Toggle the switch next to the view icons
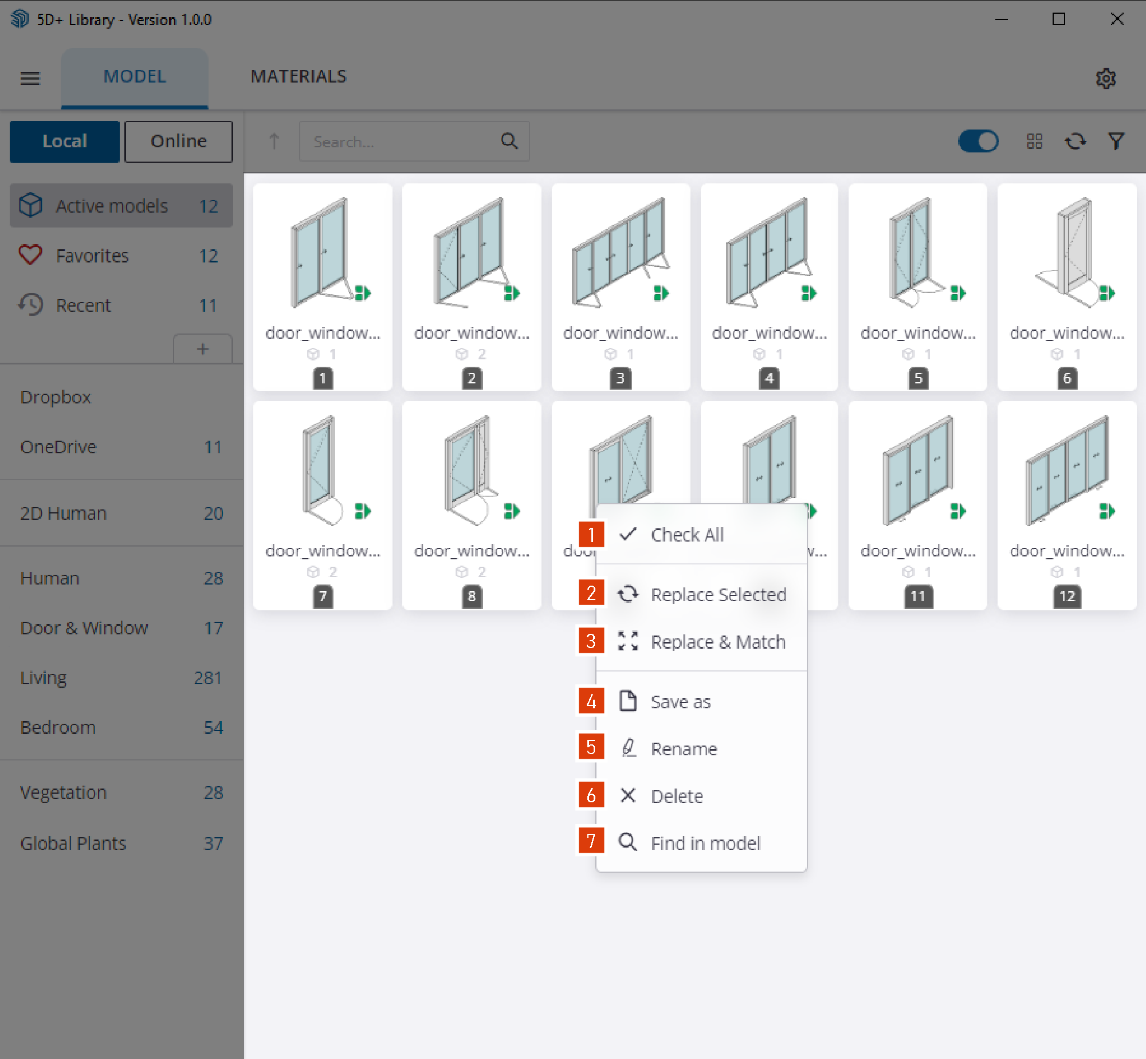The image size is (1146, 1059). tap(978, 142)
